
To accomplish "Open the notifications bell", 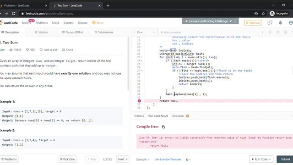I will tap(280, 22).
